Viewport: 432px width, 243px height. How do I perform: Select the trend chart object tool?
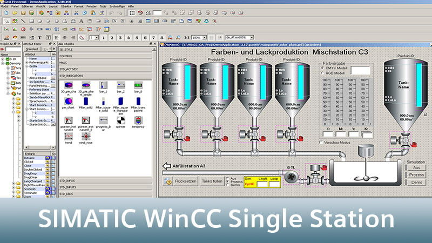coord(6,29)
